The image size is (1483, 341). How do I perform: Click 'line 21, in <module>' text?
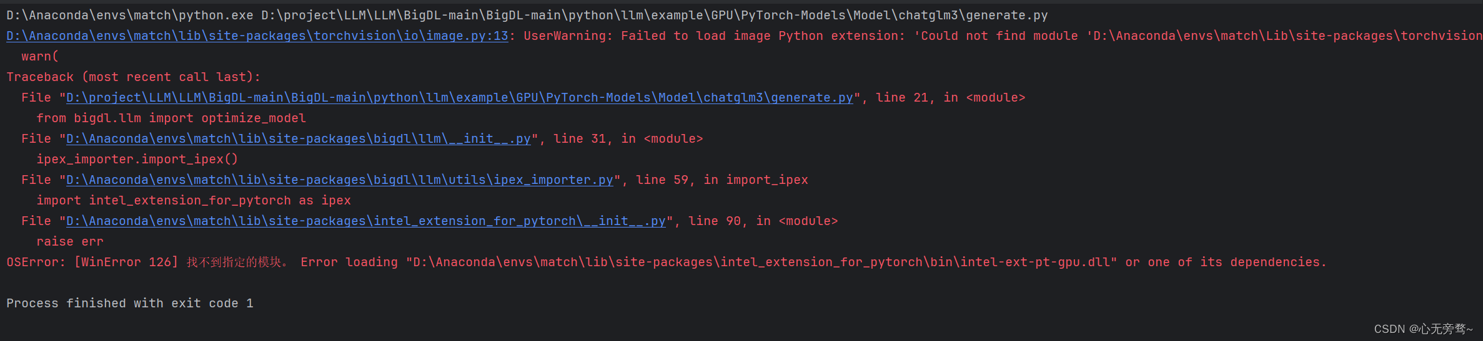coord(950,97)
